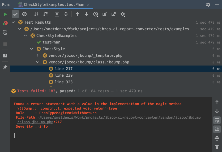Print the console output
Screen dimensions: 222x152
point(217,138)
